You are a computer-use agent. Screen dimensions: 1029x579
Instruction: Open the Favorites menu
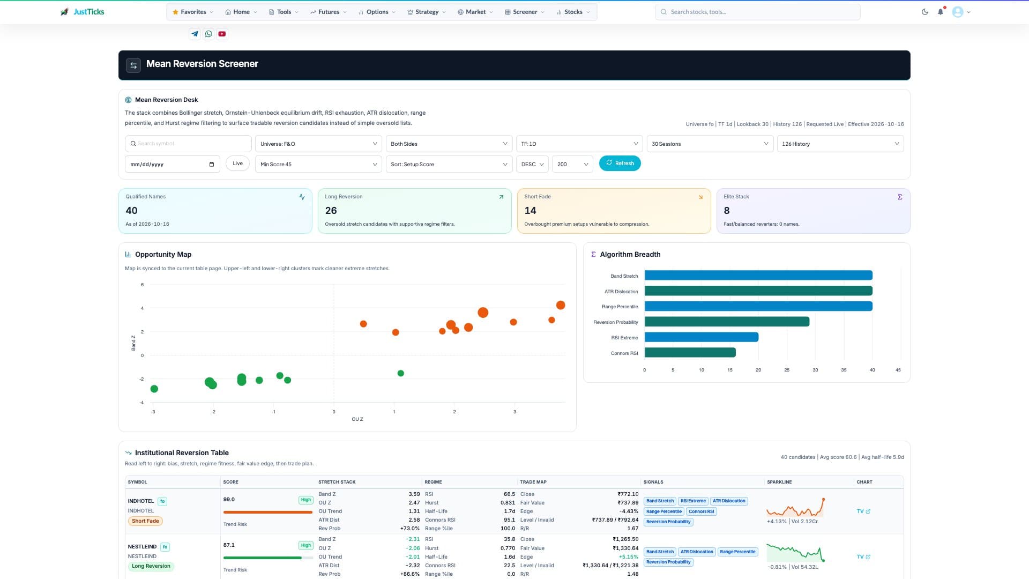tap(193, 12)
